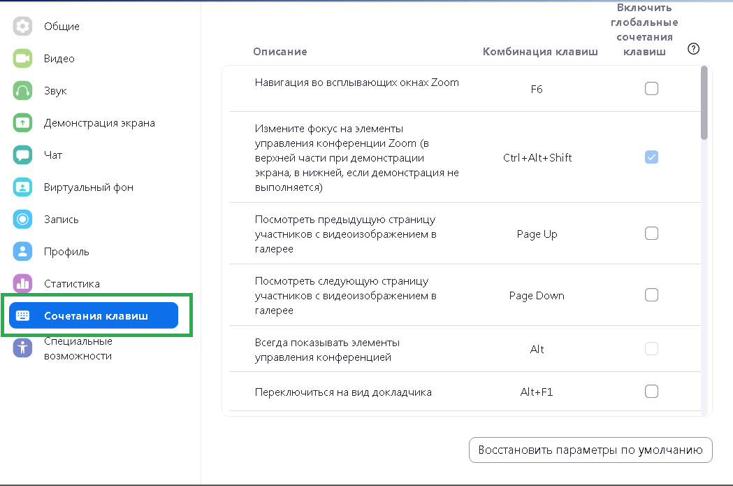Image resolution: width=733 pixels, height=486 pixels.
Task: Click the screen share (Демонстрация экрана) icon
Action: point(22,122)
